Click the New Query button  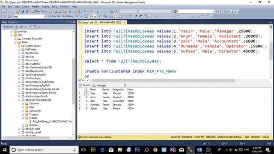click(39, 11)
